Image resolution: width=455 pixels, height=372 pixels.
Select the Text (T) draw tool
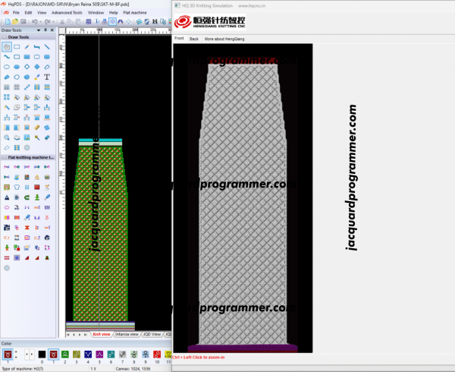pyautogui.click(x=47, y=77)
